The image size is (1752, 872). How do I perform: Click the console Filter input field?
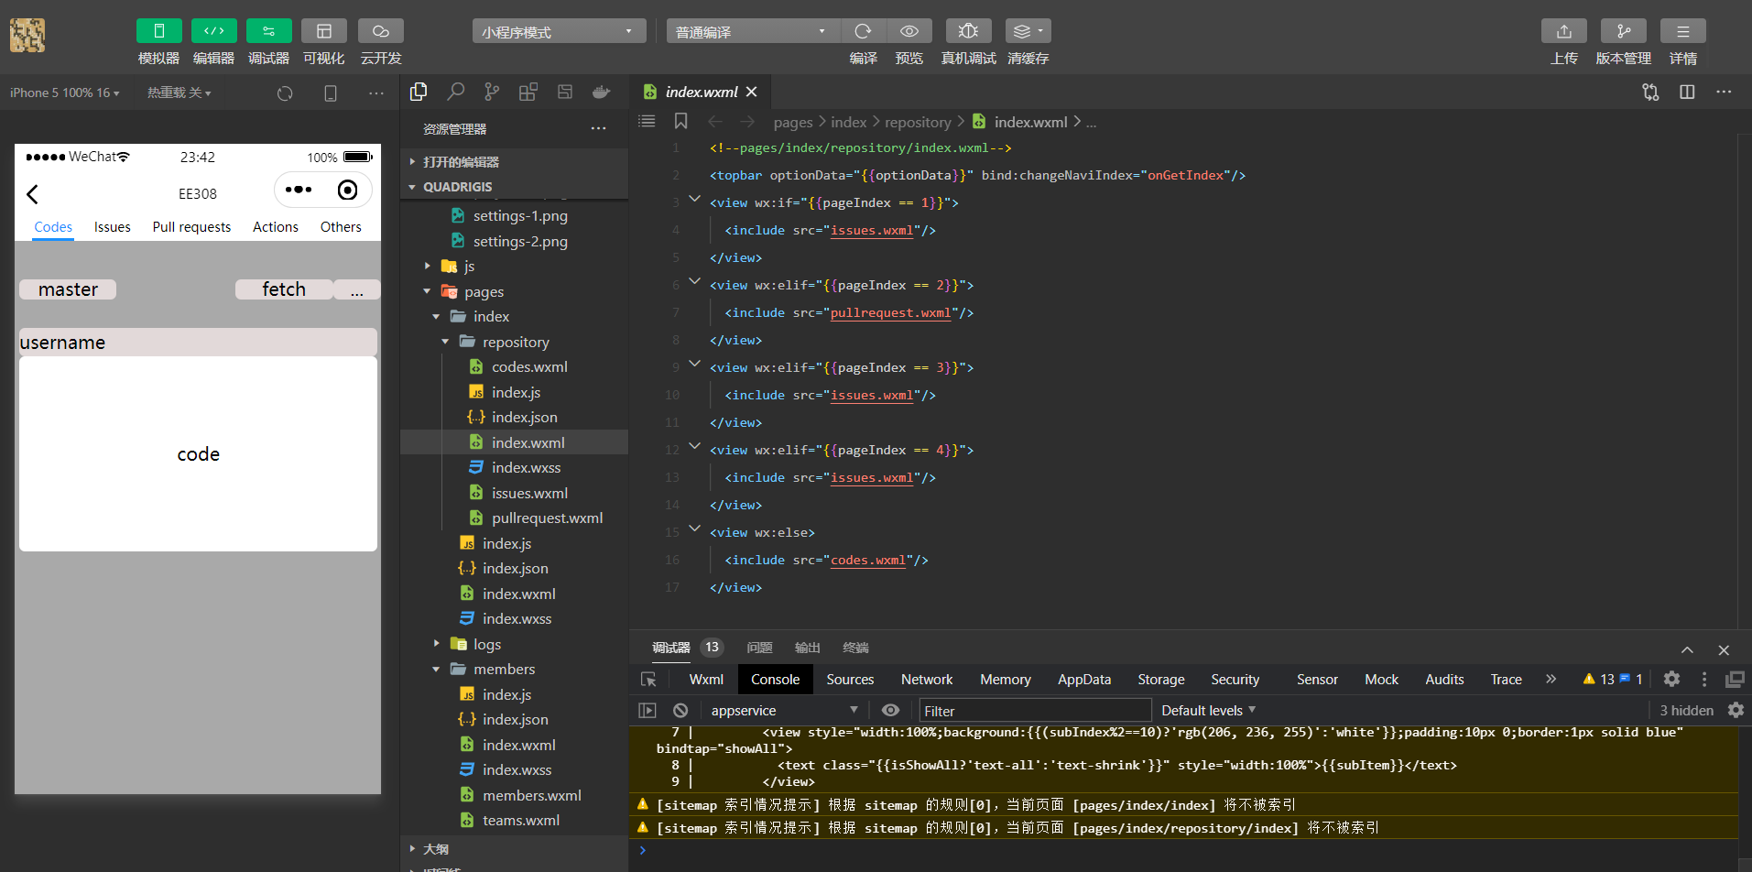pos(1035,710)
